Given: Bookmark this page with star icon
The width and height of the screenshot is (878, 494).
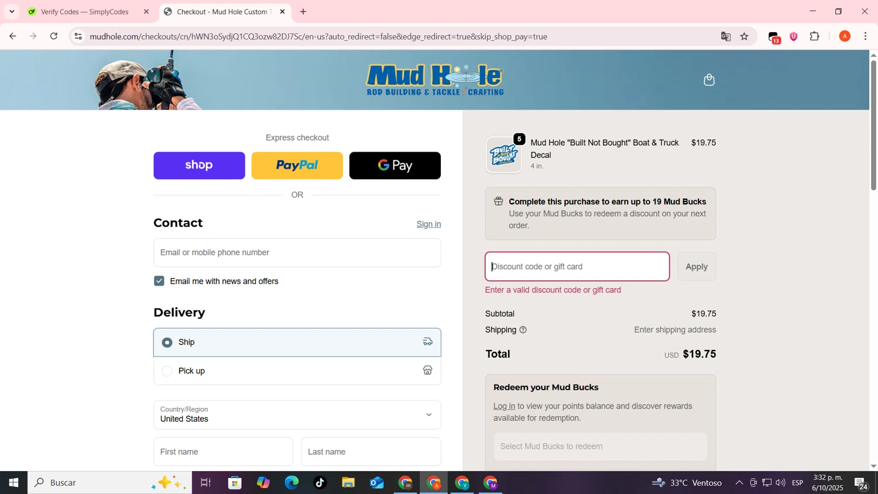Looking at the screenshot, I should click(745, 36).
